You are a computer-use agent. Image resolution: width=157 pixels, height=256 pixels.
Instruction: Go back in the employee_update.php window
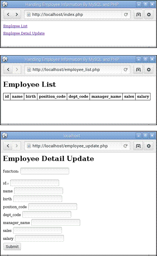[x=8, y=146]
